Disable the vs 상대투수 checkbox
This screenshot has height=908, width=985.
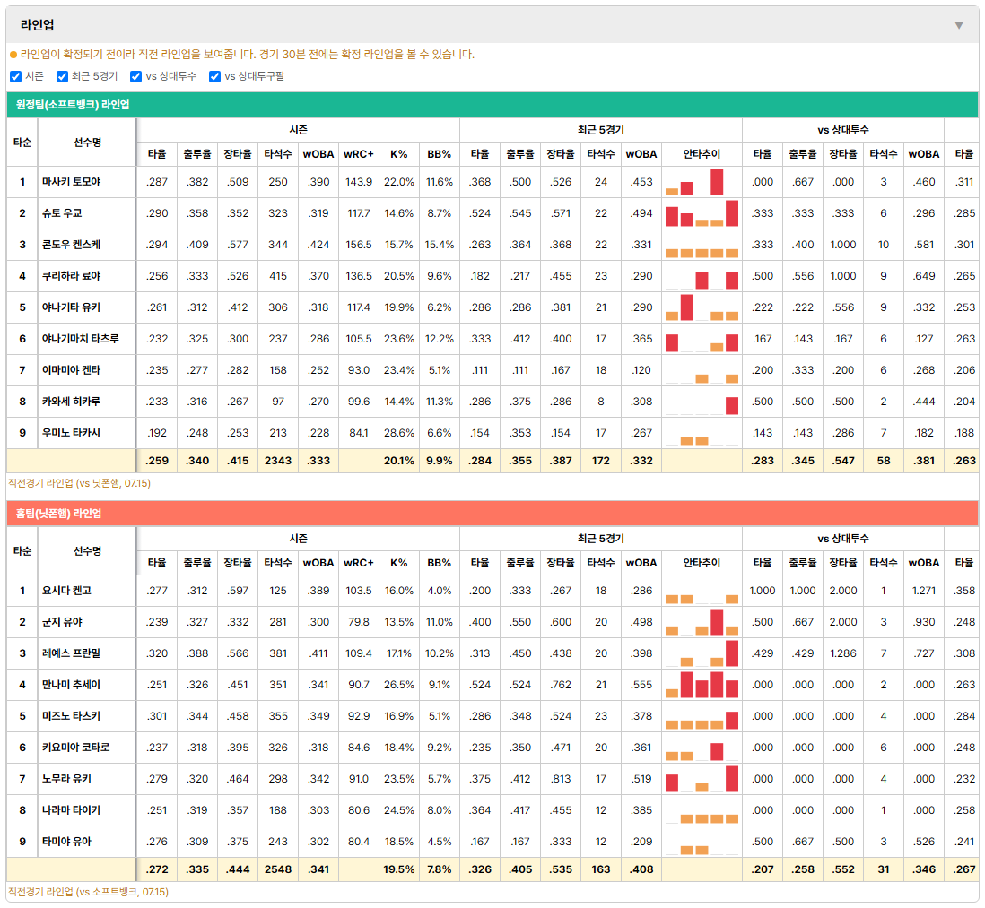coord(135,76)
